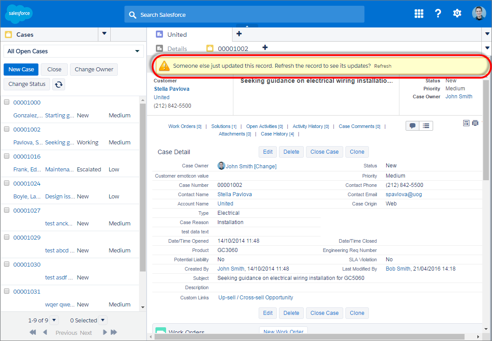Click the top Close Case button
The image size is (492, 341).
coord(325,152)
